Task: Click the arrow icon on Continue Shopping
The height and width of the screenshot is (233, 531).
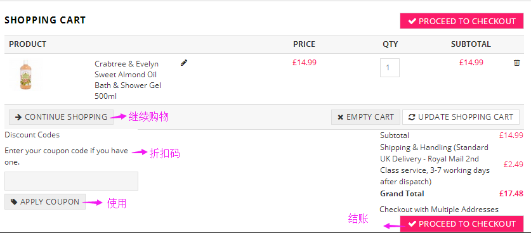Action: [x=18, y=117]
